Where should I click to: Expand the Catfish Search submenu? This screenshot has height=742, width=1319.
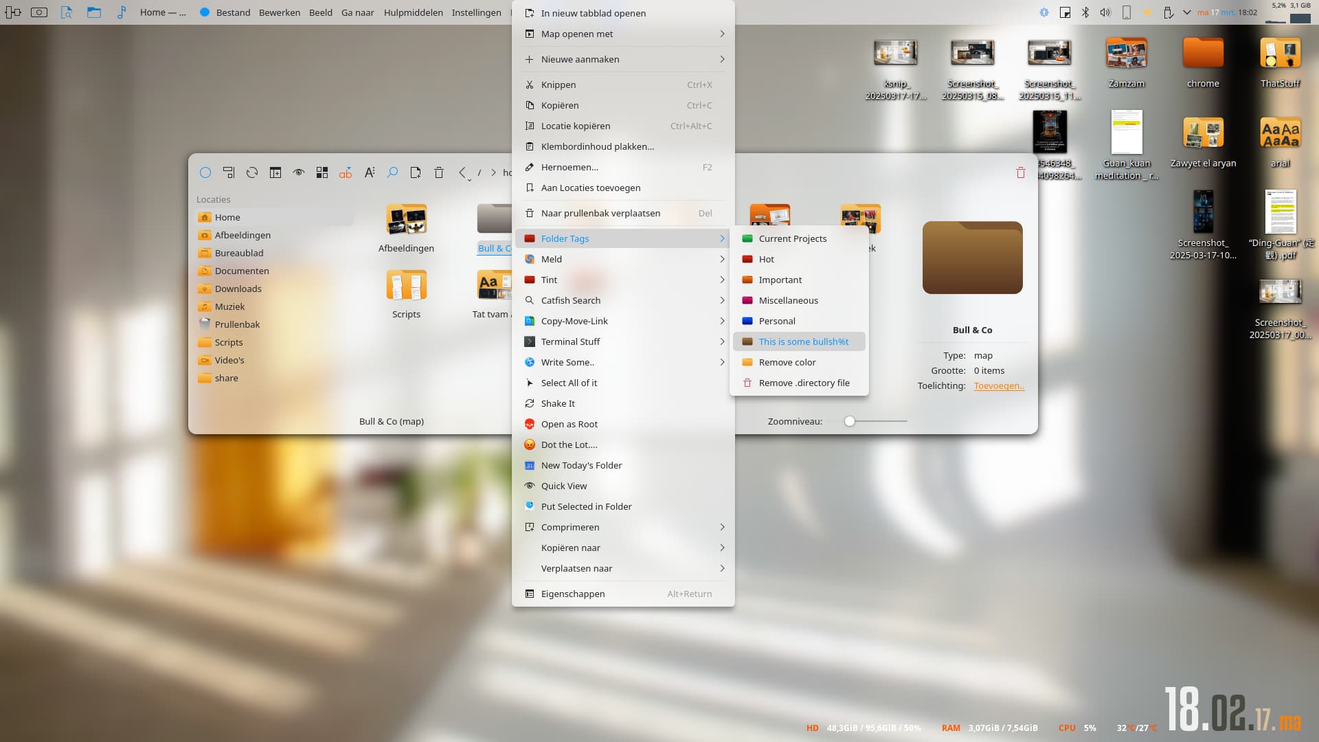623,300
